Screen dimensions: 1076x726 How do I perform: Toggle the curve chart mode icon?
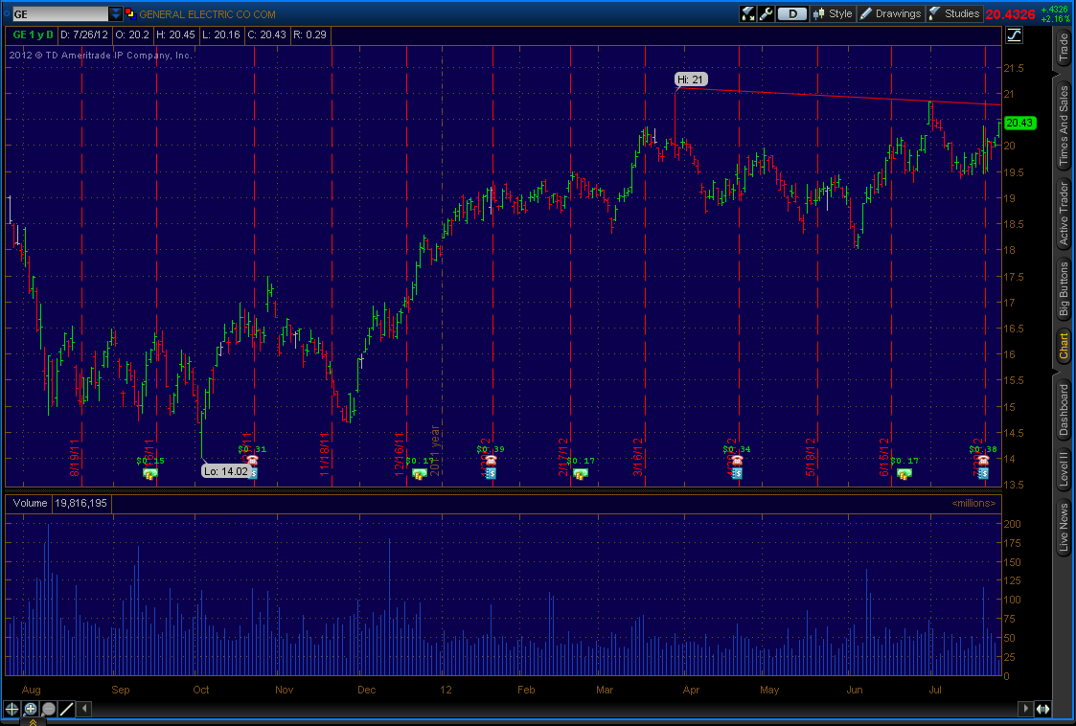(x=1015, y=35)
